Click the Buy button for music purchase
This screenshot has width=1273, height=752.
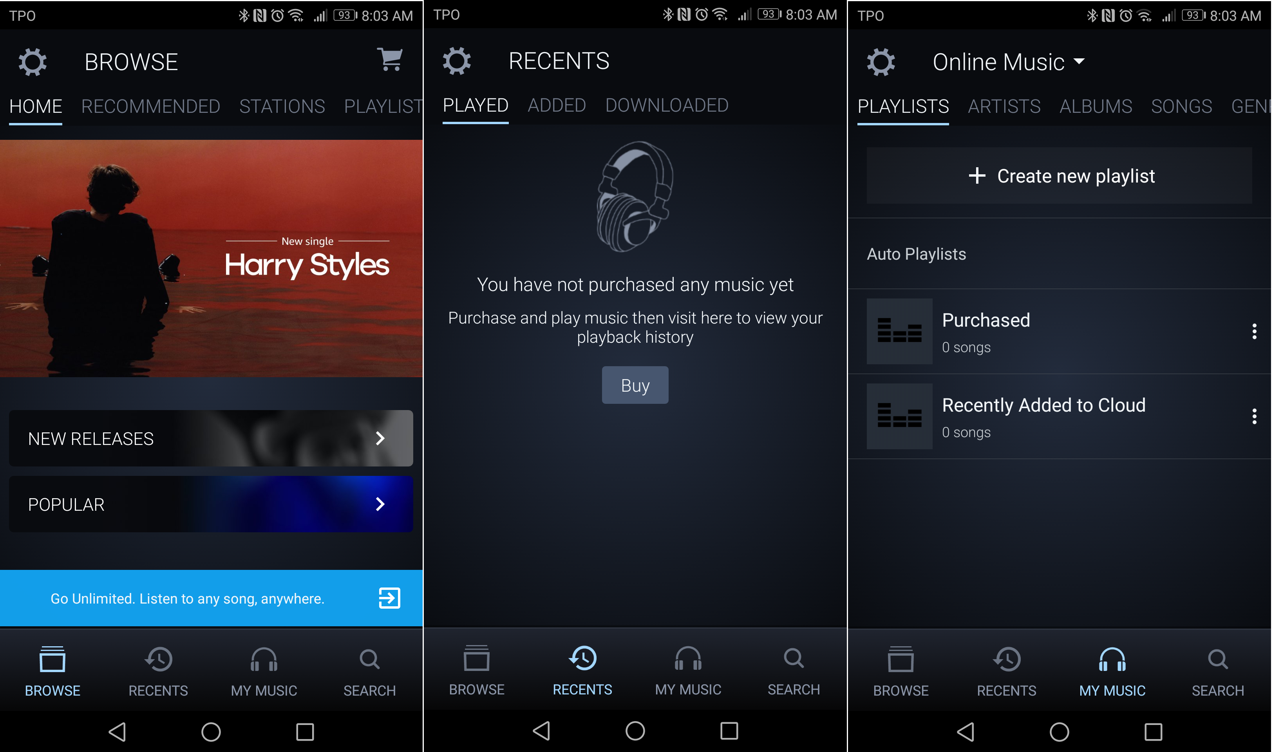636,385
